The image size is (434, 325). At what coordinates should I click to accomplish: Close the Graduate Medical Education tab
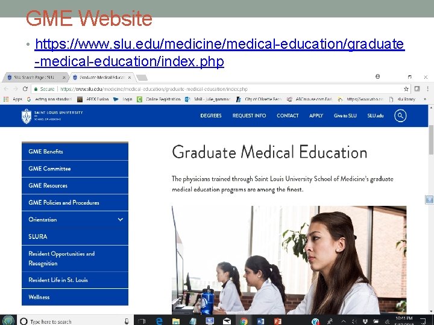[x=129, y=78]
